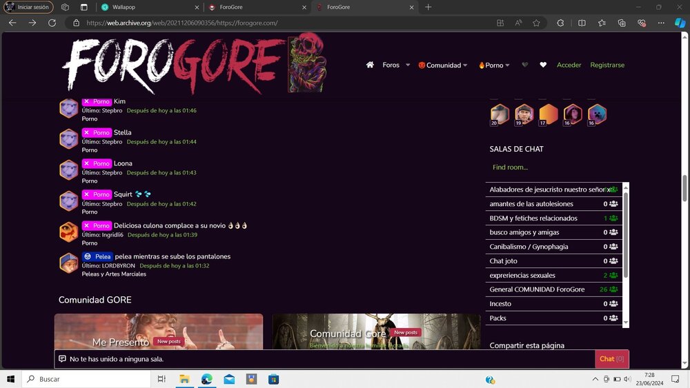Switch to the Wallapop browser tab
Screen dimensions: 690x388
point(150,7)
